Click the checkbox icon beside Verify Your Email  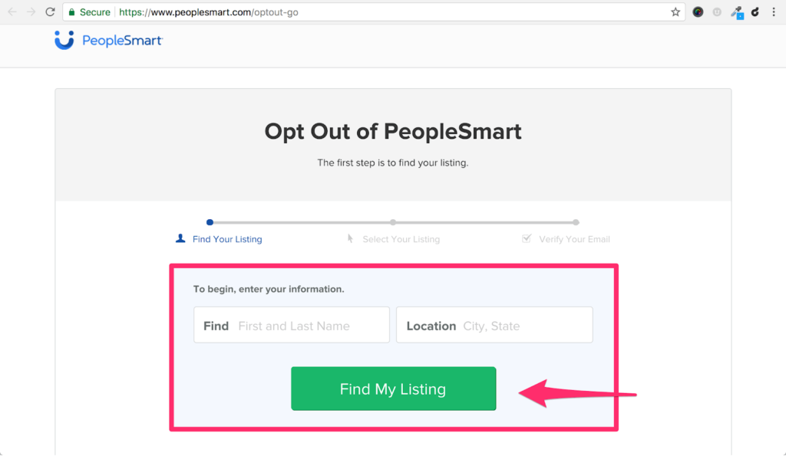tap(527, 238)
